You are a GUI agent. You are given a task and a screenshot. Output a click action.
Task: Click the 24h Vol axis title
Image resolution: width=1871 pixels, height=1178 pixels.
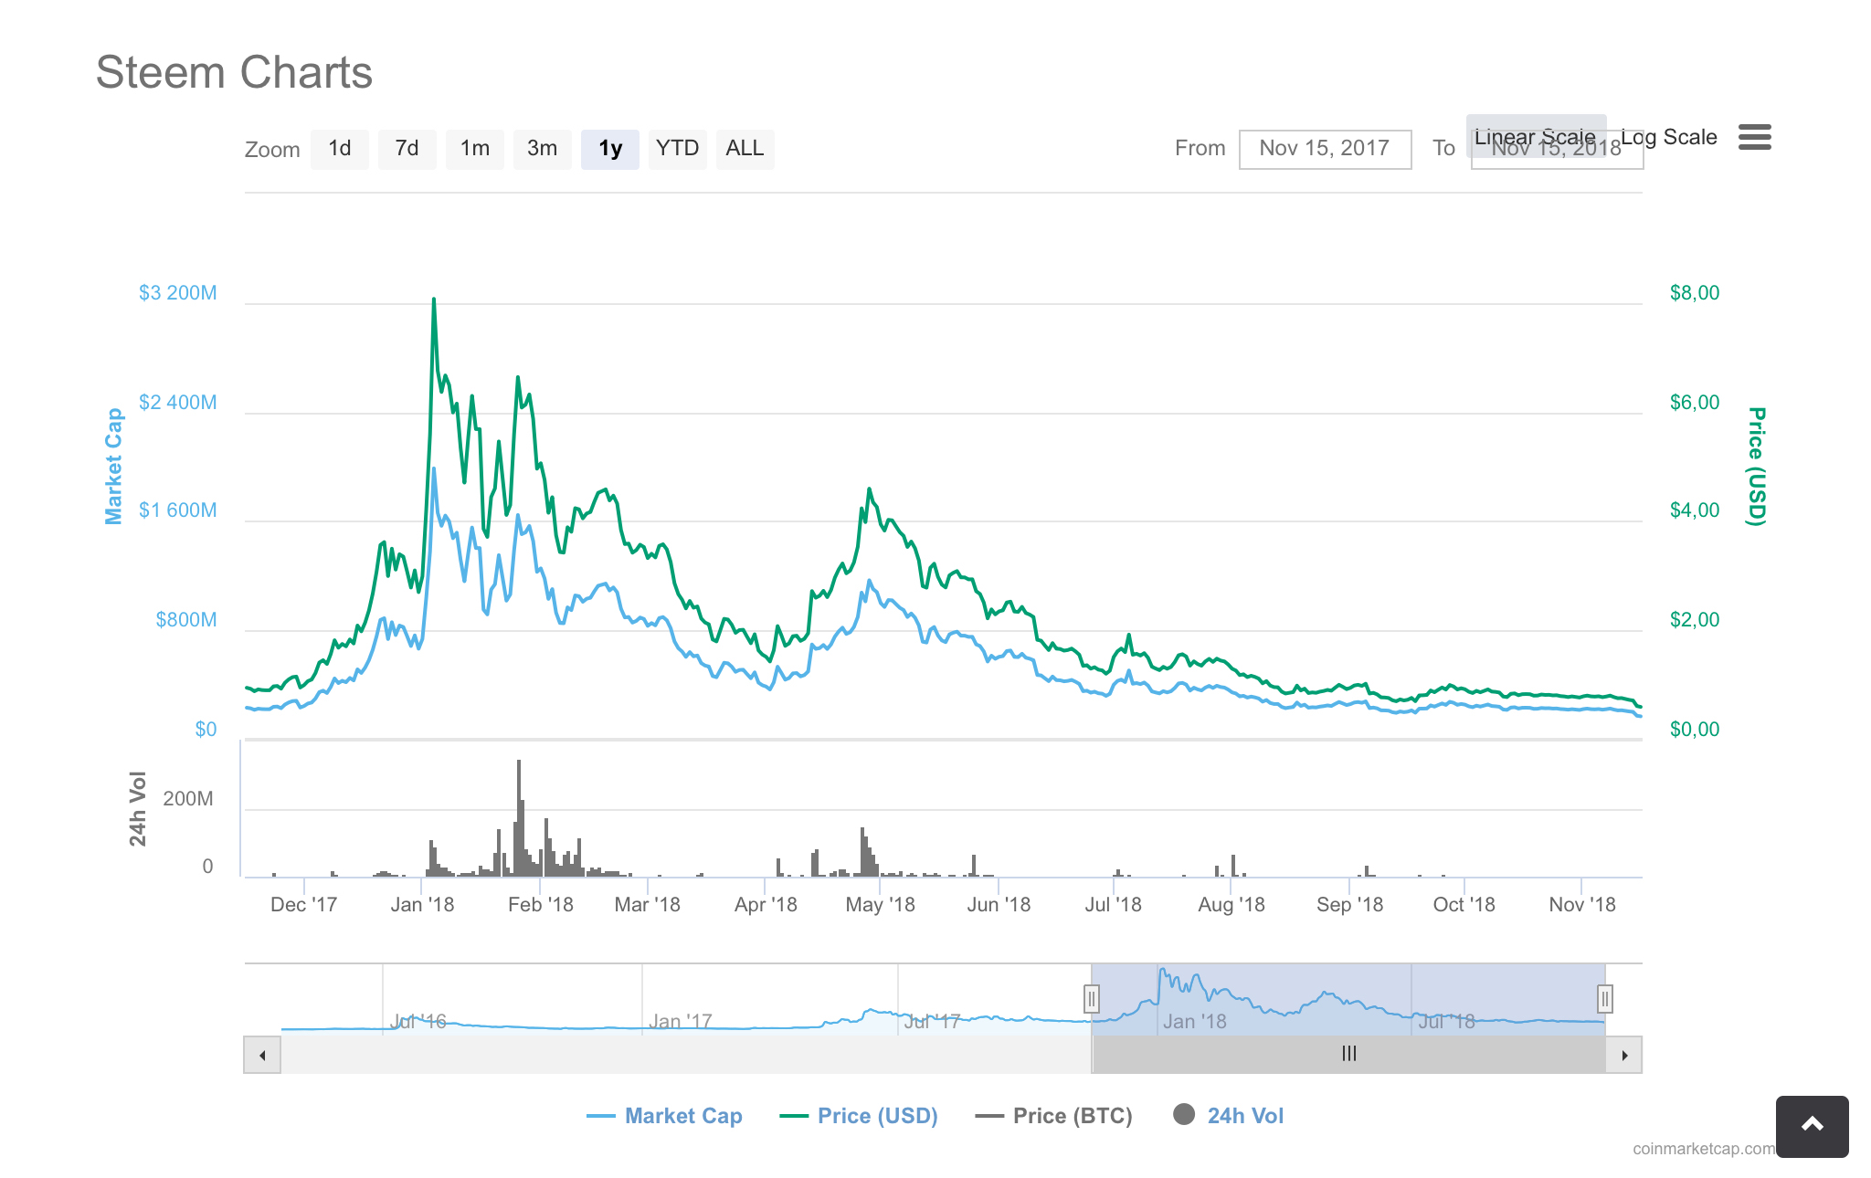138,809
